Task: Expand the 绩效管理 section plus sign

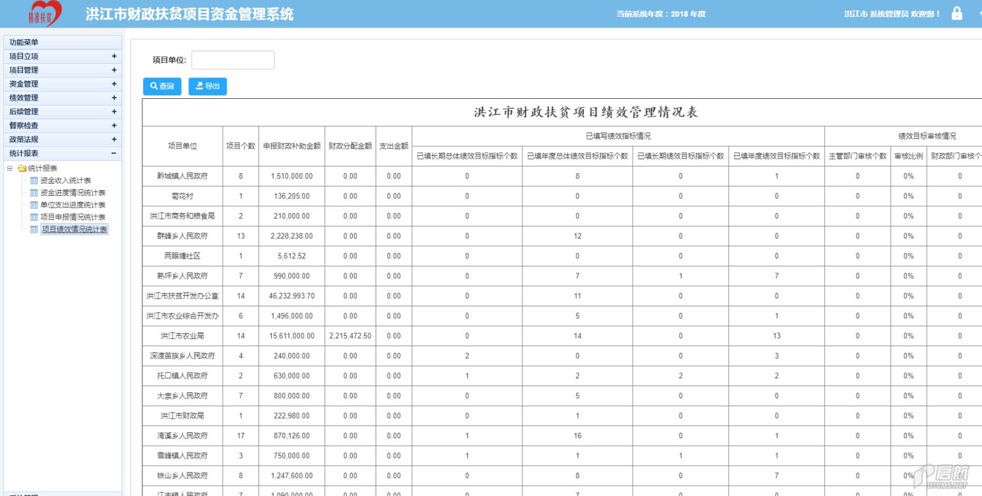Action: tap(114, 98)
